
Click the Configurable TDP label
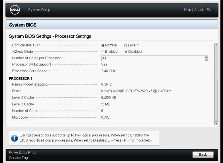coord(26,45)
